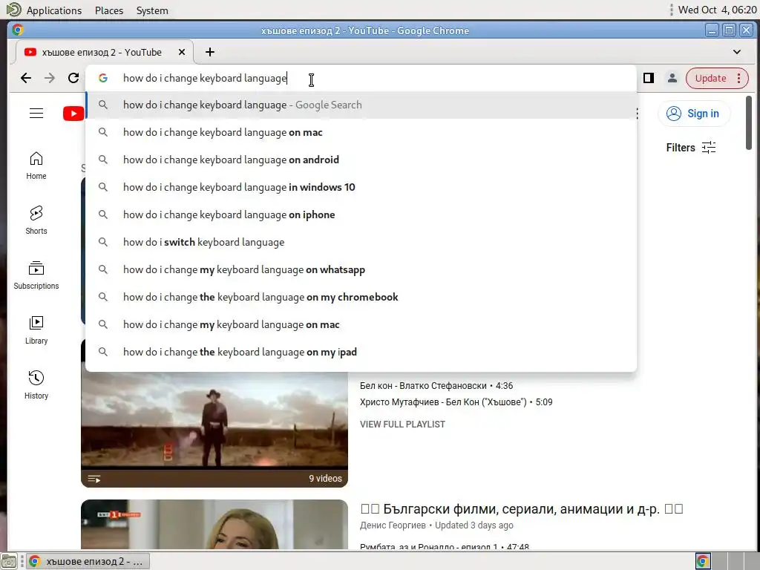Open the thumbnail with the blonde woman

pyautogui.click(x=214, y=525)
